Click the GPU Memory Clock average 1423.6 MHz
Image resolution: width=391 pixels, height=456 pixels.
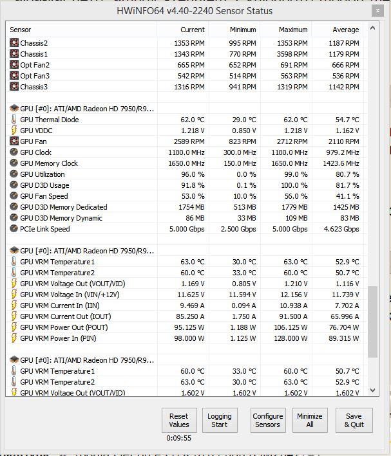(341, 163)
